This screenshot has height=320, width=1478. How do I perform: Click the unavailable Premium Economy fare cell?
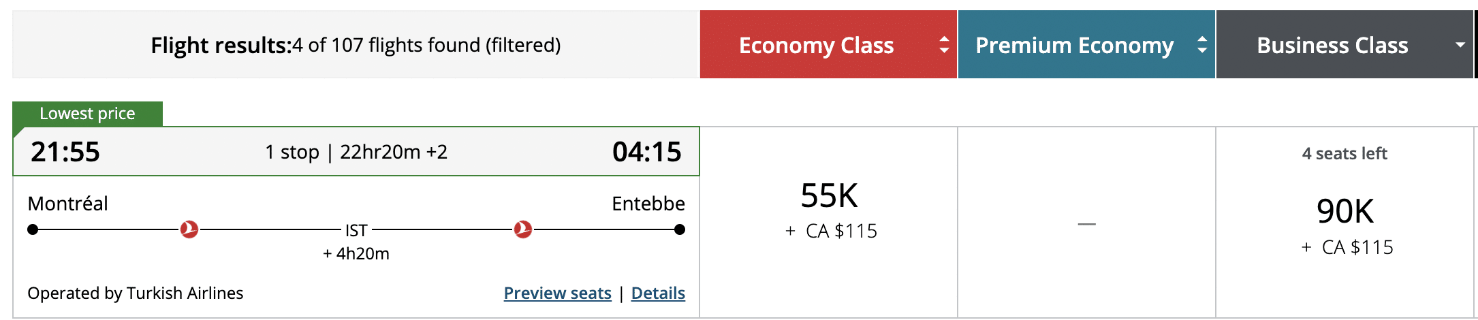coord(1086,223)
